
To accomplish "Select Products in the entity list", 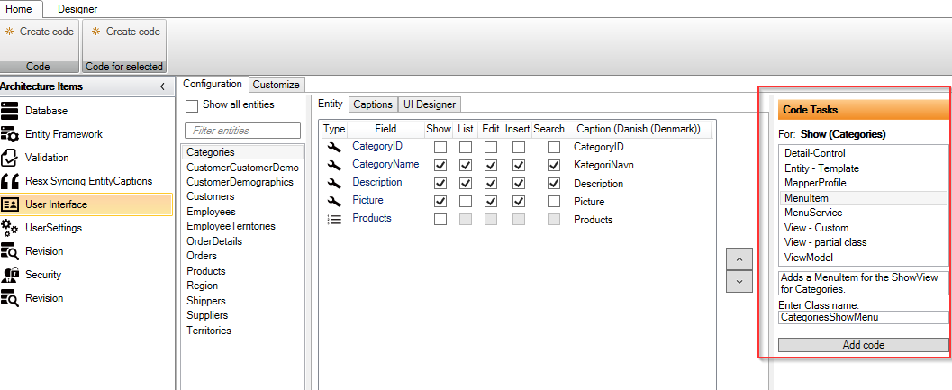I will (x=206, y=271).
